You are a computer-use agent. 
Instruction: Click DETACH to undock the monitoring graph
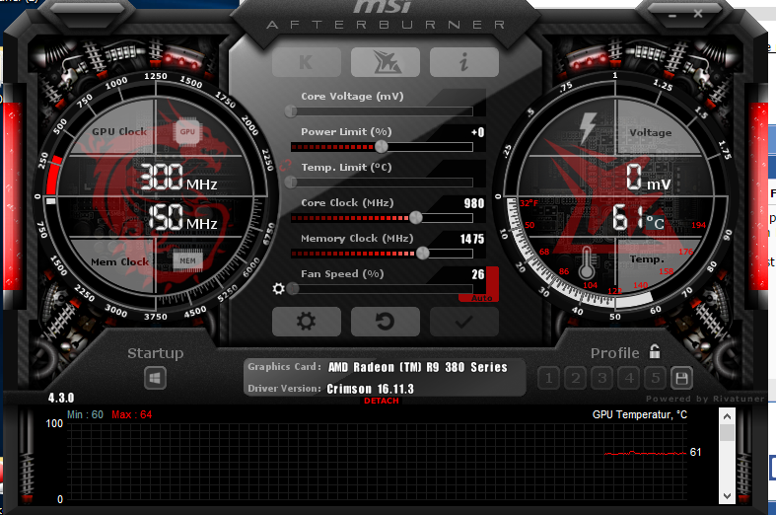(381, 401)
